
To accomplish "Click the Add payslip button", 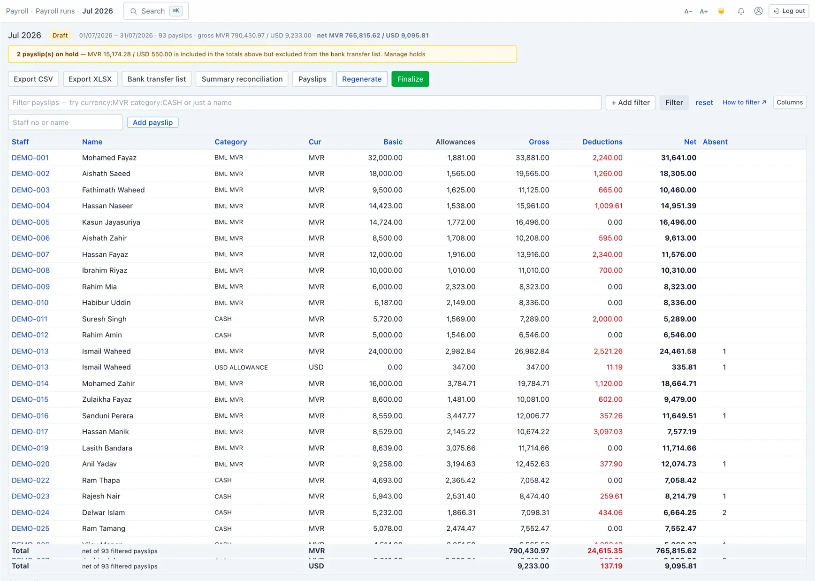I will (152, 122).
